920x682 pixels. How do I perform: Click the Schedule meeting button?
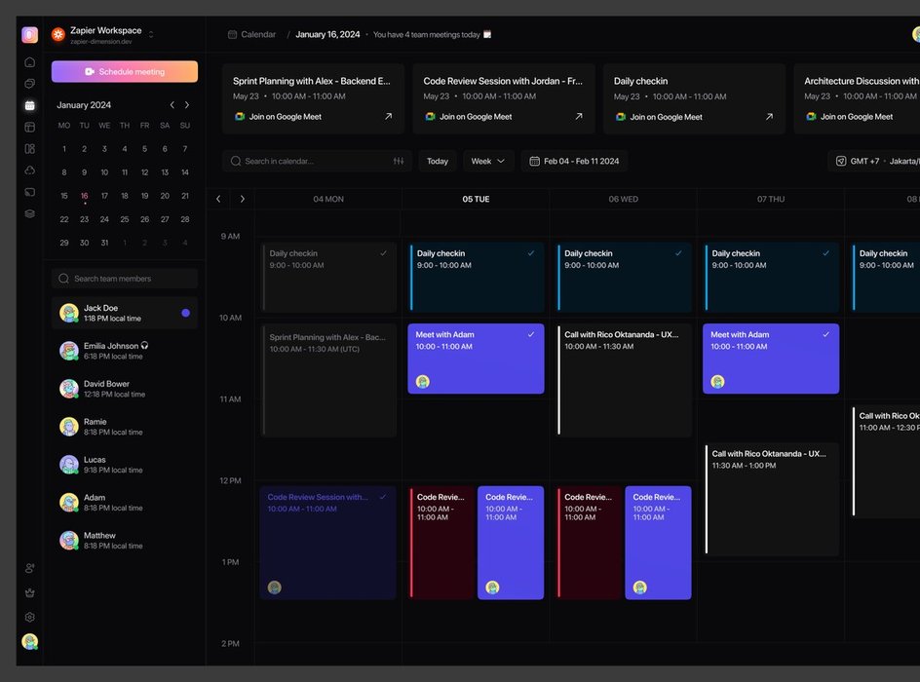coord(125,71)
